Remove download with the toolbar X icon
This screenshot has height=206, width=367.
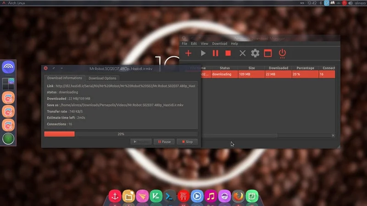[243, 53]
